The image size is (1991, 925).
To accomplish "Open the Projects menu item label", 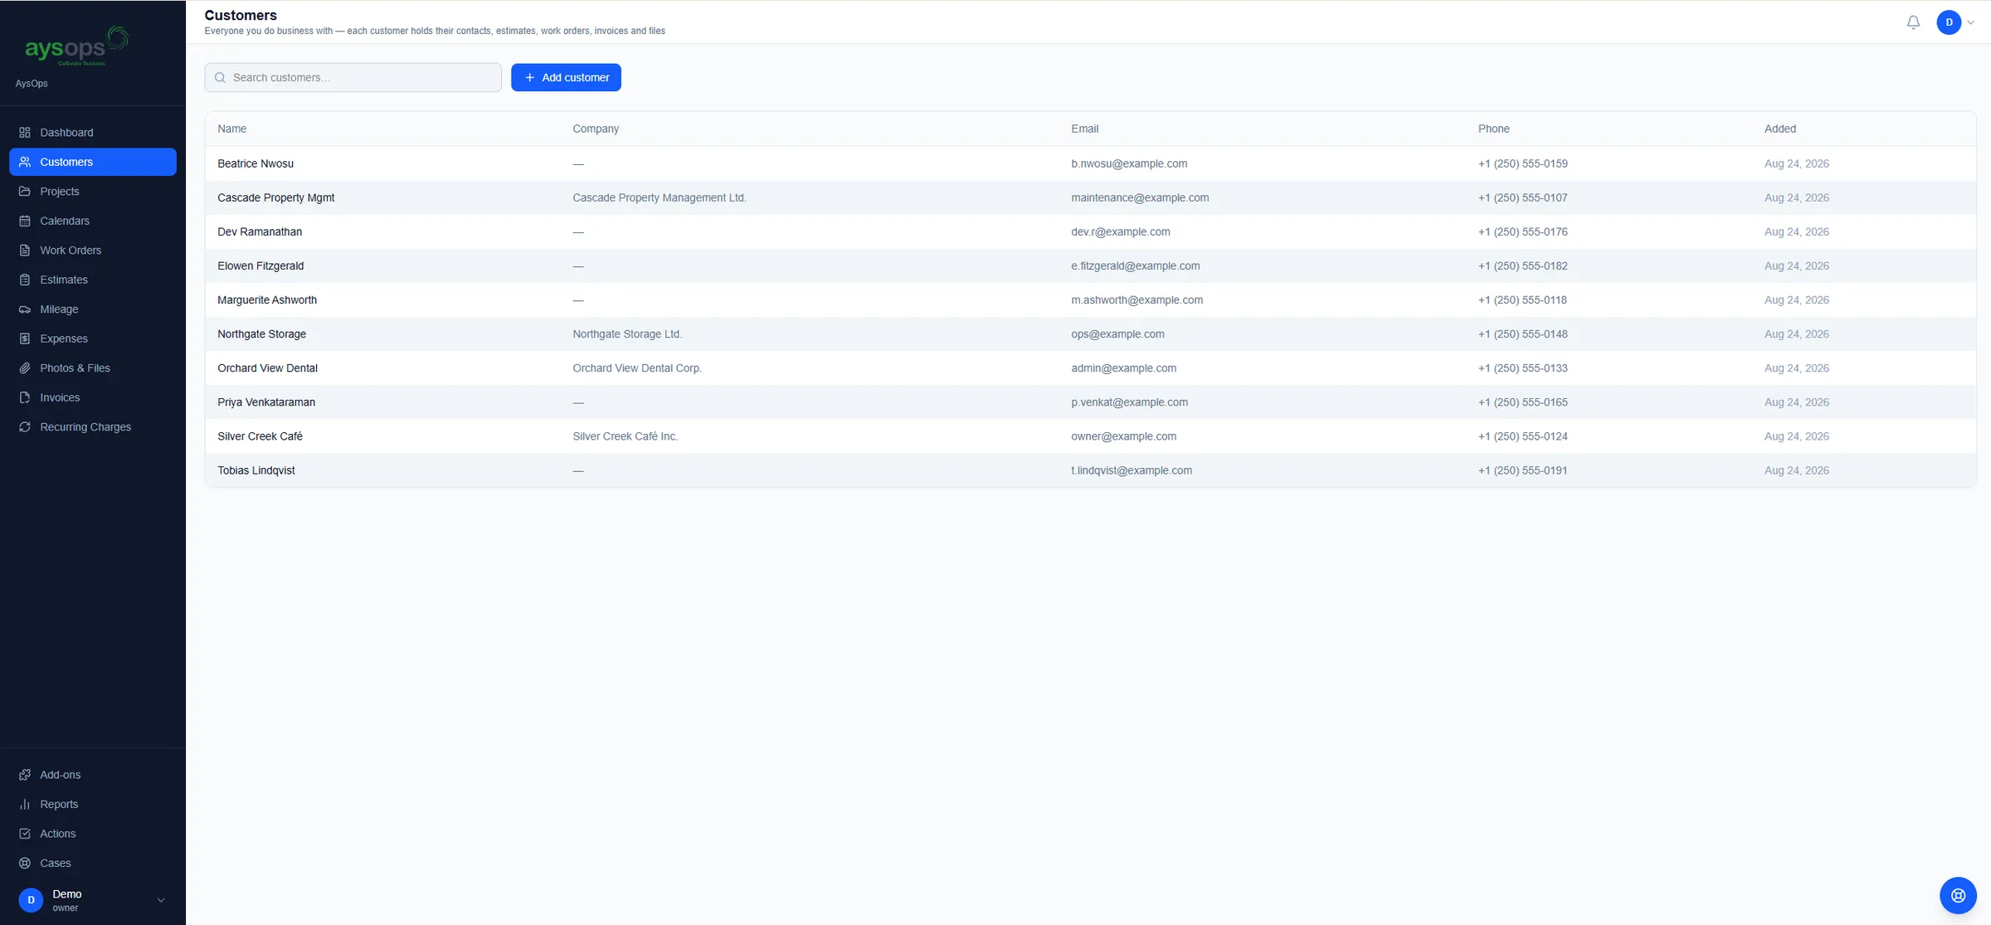I will point(60,192).
